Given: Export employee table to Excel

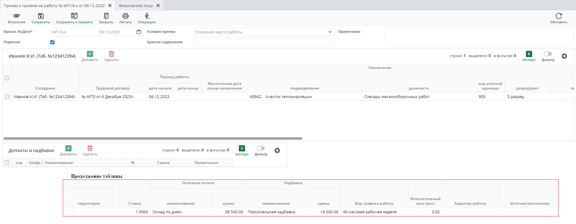Looking at the screenshot, I should [x=529, y=54].
